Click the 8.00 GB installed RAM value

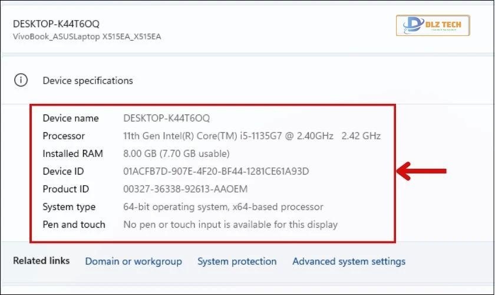coord(176,153)
